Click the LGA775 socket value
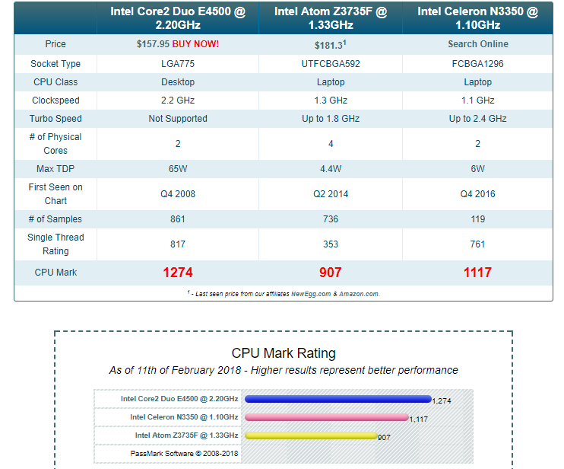Viewport: 564px width, 469px height. point(178,64)
